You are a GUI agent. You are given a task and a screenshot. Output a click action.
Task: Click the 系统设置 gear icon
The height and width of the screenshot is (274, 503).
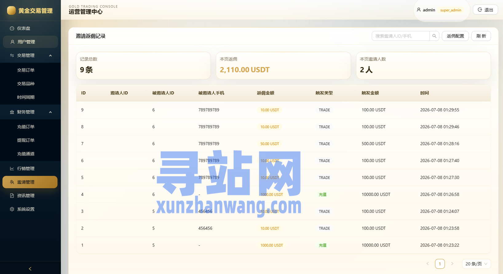(12, 209)
